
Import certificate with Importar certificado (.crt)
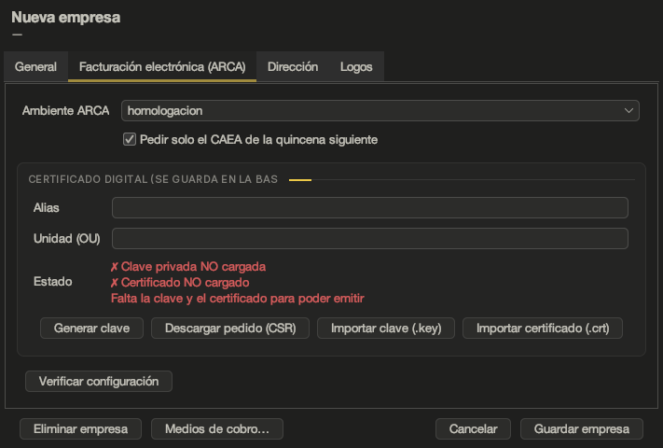[543, 329]
